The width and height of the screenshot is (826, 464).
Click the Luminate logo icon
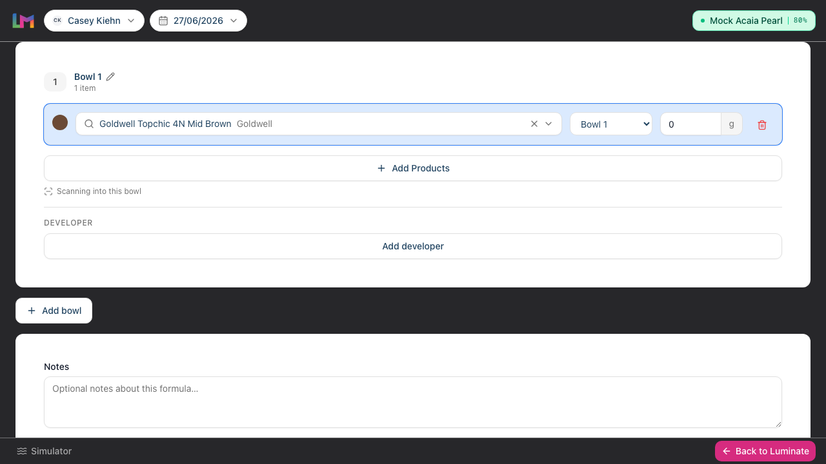pos(23,21)
